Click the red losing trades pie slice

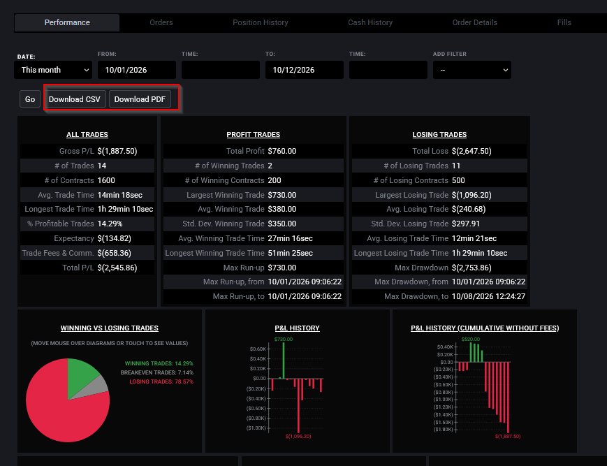[58, 410]
